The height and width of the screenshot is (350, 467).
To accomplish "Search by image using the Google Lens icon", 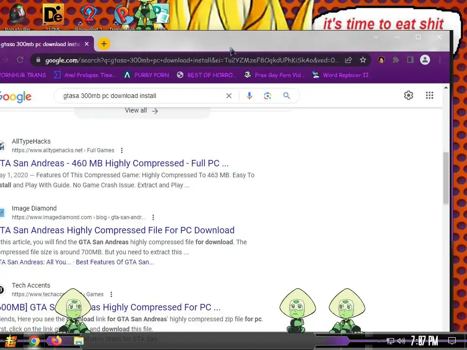I will coord(267,96).
